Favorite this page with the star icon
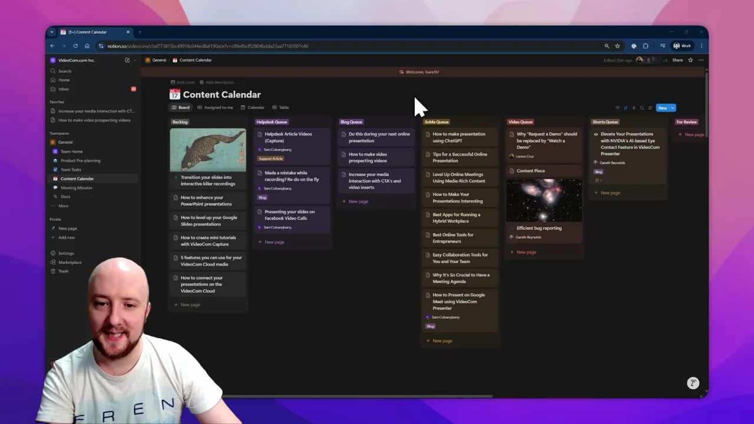The width and height of the screenshot is (754, 424). click(690, 60)
